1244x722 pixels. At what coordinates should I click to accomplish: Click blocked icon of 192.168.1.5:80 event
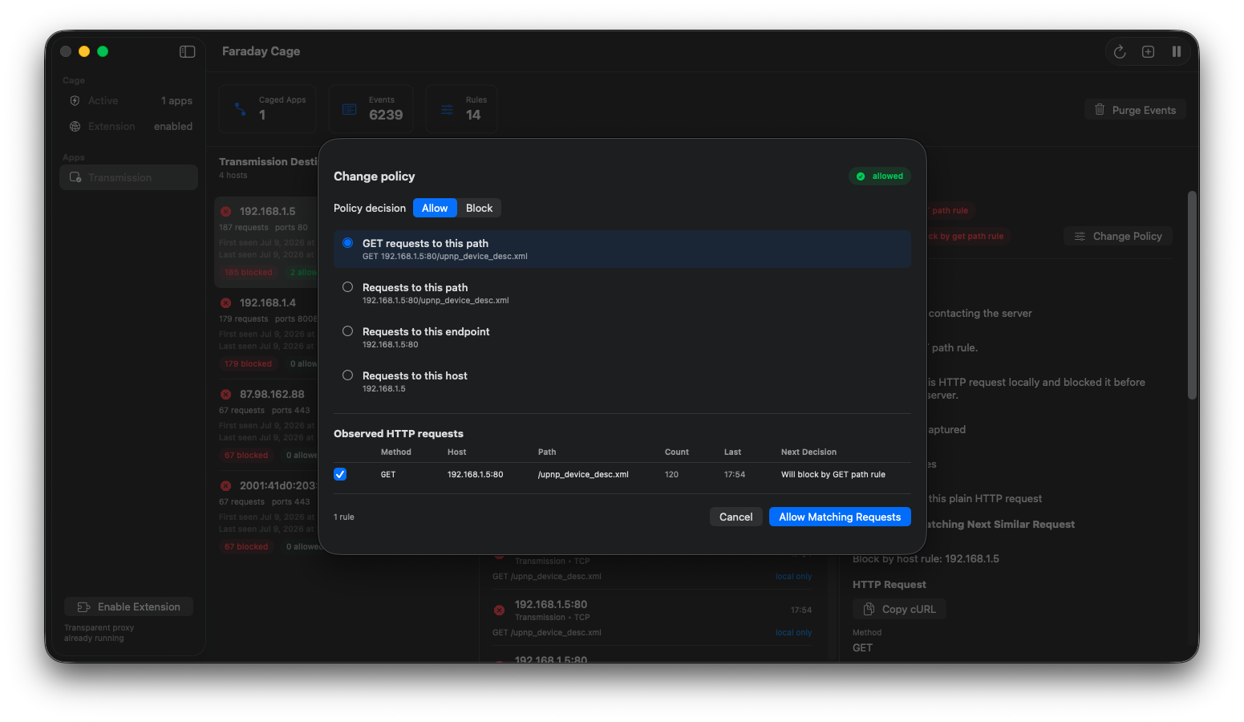[x=499, y=610]
